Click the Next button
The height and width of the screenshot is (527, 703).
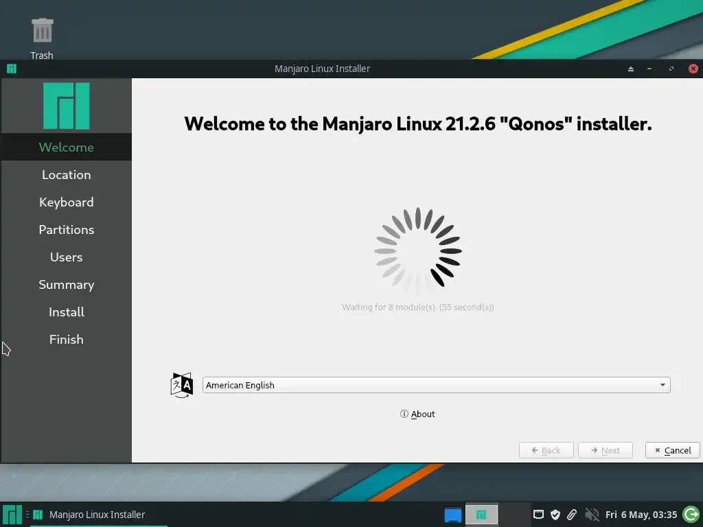coord(606,450)
